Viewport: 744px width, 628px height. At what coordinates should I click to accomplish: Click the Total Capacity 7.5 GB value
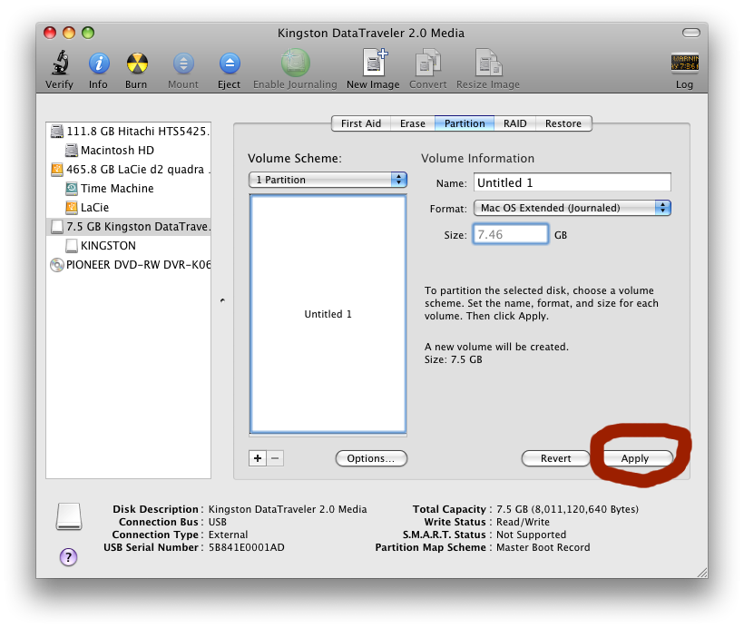coord(567,509)
